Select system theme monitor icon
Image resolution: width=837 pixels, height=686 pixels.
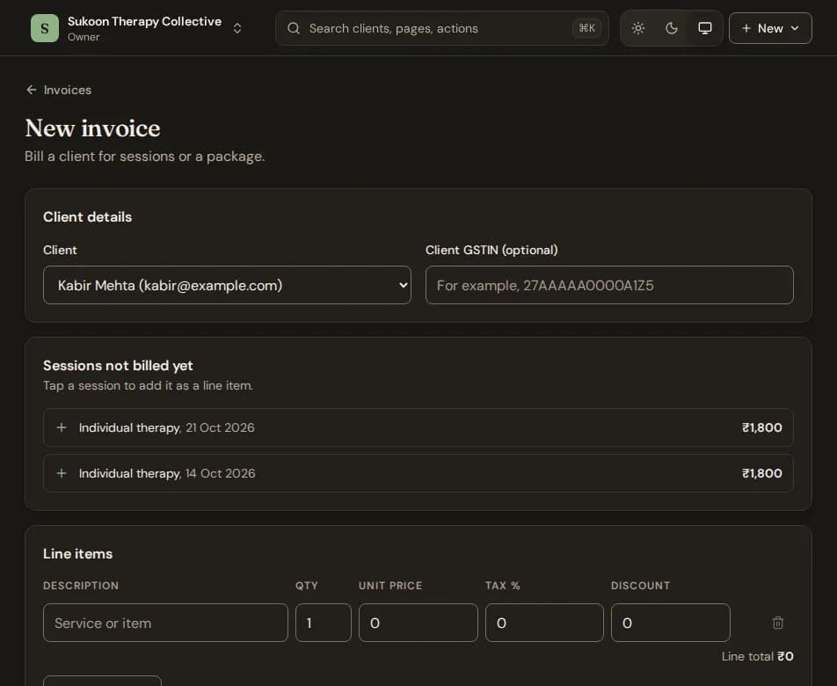tap(704, 28)
